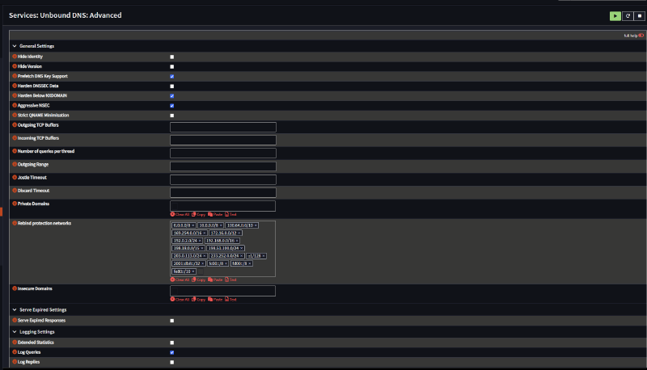Show help info for Strict QNAME Minimisation
Screen dimensions: 647x370
15,116
